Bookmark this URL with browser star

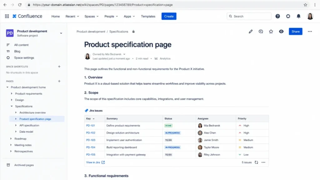(305, 5)
